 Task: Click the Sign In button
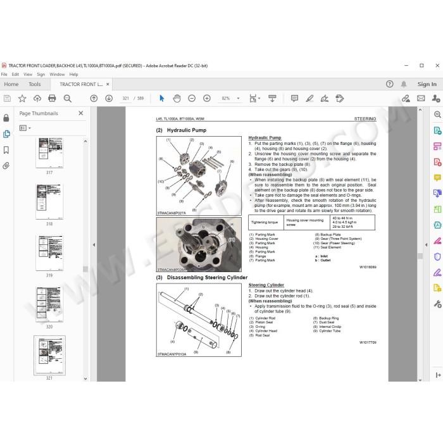tap(427, 84)
